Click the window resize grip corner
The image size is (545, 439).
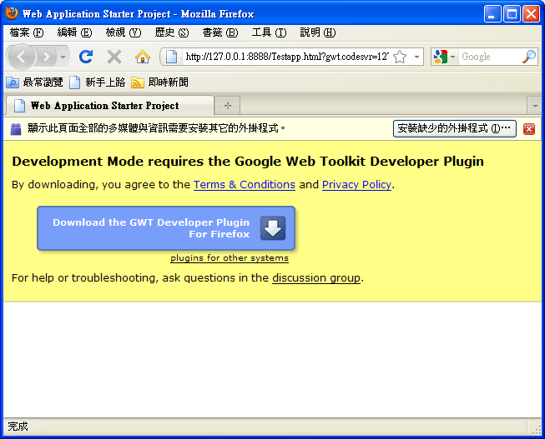pos(536,429)
